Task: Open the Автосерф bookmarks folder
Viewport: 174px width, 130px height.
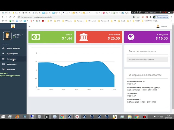Action: tap(79, 21)
